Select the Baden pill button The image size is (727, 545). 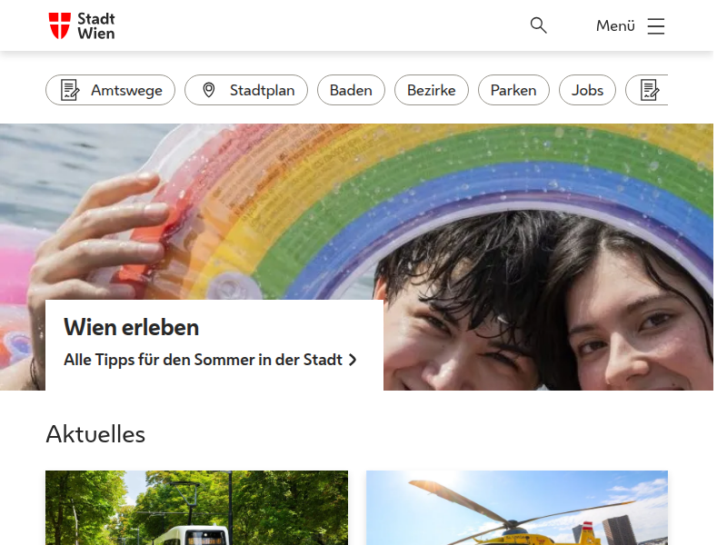[x=351, y=90]
